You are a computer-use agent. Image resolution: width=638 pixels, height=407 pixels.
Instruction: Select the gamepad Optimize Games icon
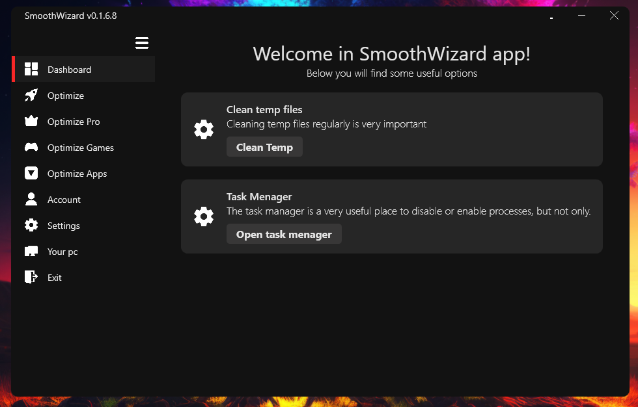point(31,147)
